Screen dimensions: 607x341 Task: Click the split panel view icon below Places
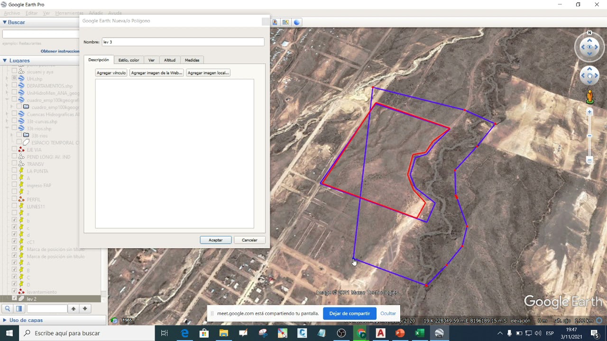19,309
